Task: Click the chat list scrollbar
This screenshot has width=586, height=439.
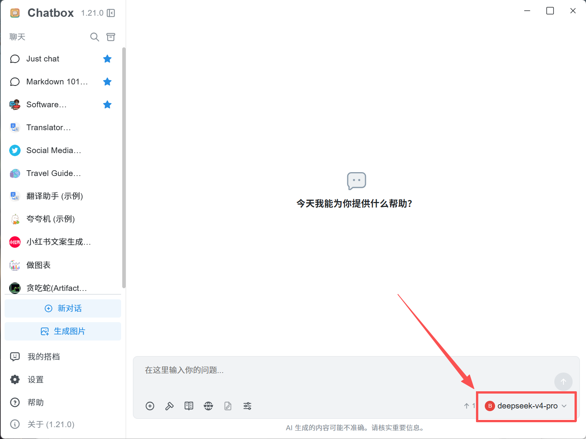Action: pyautogui.click(x=124, y=168)
